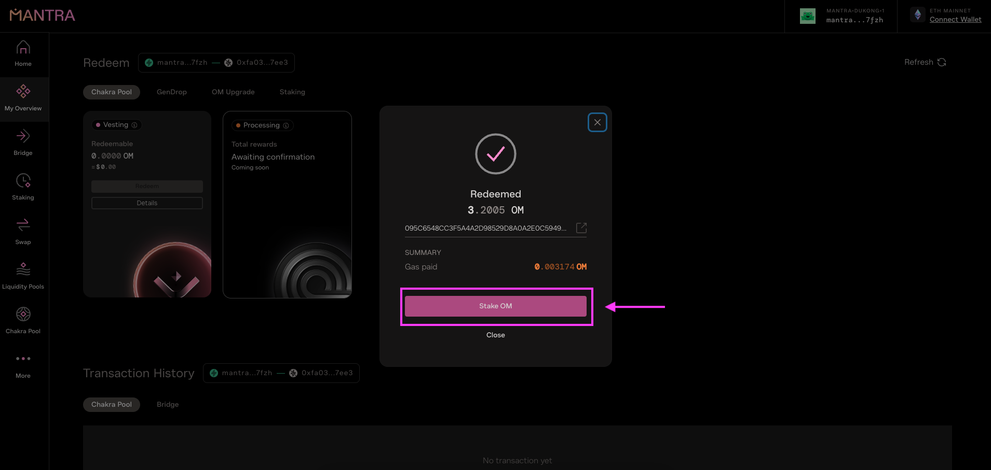Image resolution: width=991 pixels, height=470 pixels.
Task: Open the Swap sidebar icon
Action: pyautogui.click(x=23, y=232)
